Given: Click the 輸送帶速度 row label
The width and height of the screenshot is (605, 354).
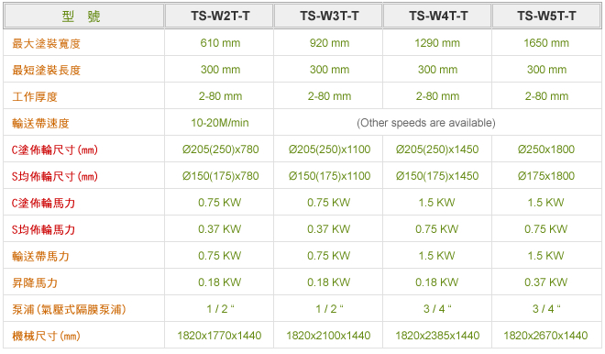Looking at the screenshot, I should (40, 123).
